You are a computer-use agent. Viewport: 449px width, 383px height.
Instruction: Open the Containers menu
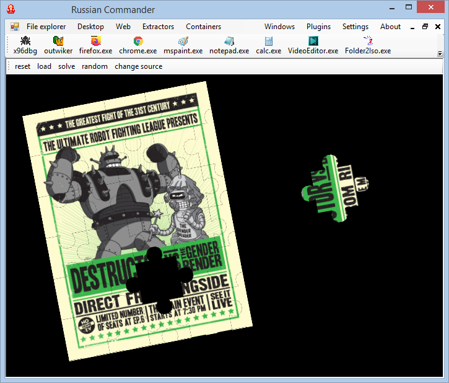click(203, 27)
